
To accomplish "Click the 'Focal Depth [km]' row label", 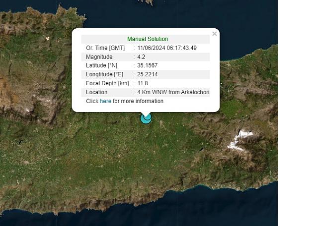I will click(107, 83).
